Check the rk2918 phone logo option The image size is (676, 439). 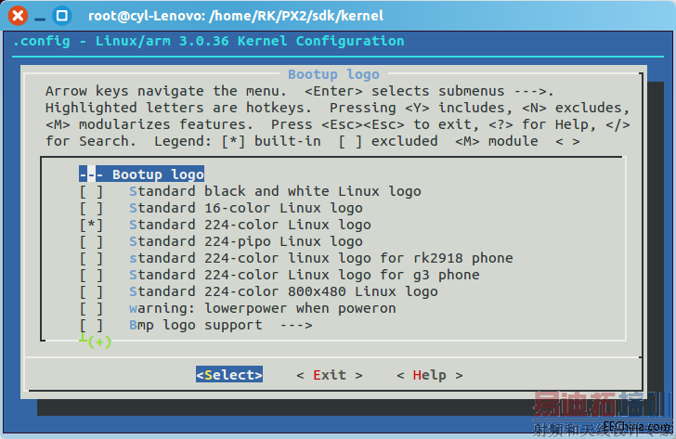[x=91, y=259]
